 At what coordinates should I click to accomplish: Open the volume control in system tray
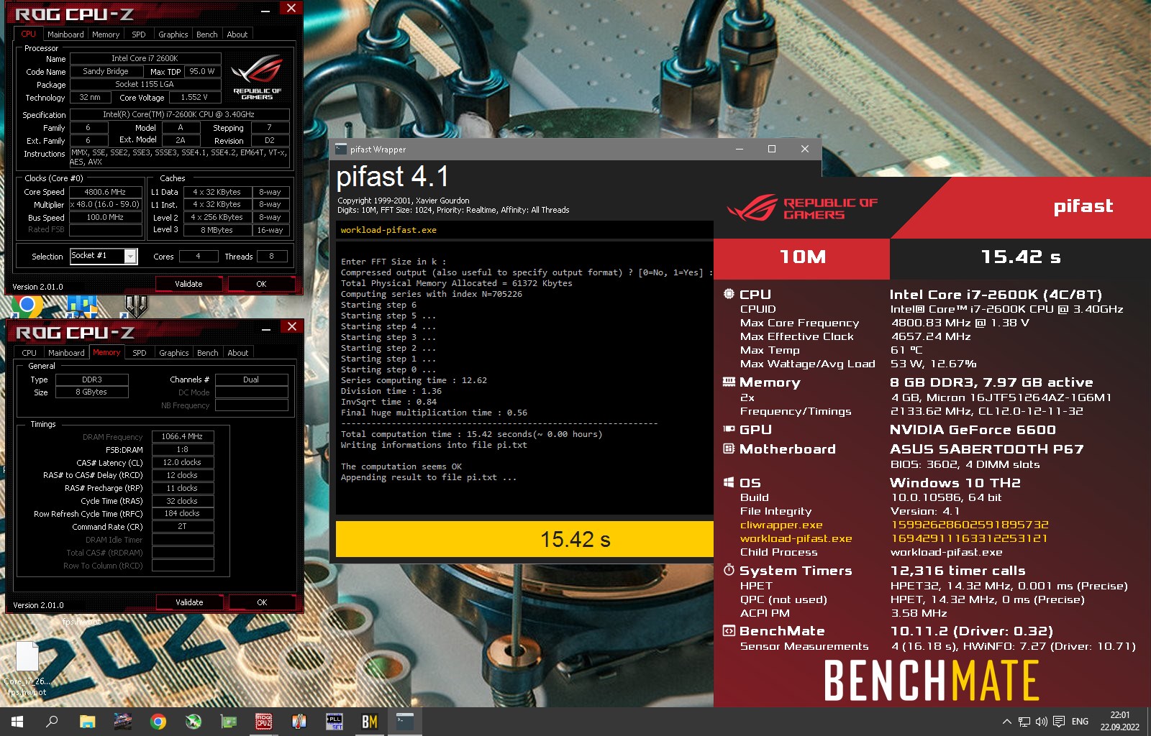[1042, 722]
